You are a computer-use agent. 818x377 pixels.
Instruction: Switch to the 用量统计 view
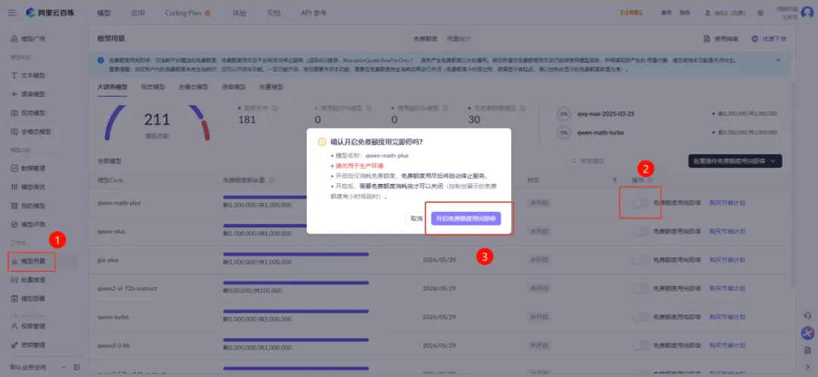458,39
